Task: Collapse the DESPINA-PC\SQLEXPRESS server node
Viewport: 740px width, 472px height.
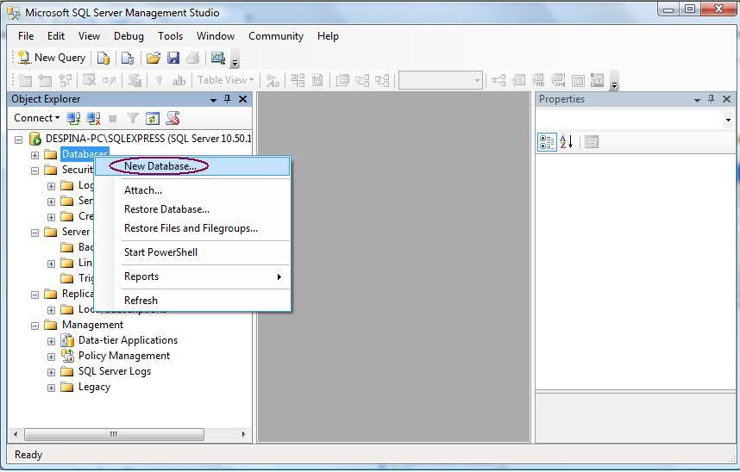Action: point(18,140)
